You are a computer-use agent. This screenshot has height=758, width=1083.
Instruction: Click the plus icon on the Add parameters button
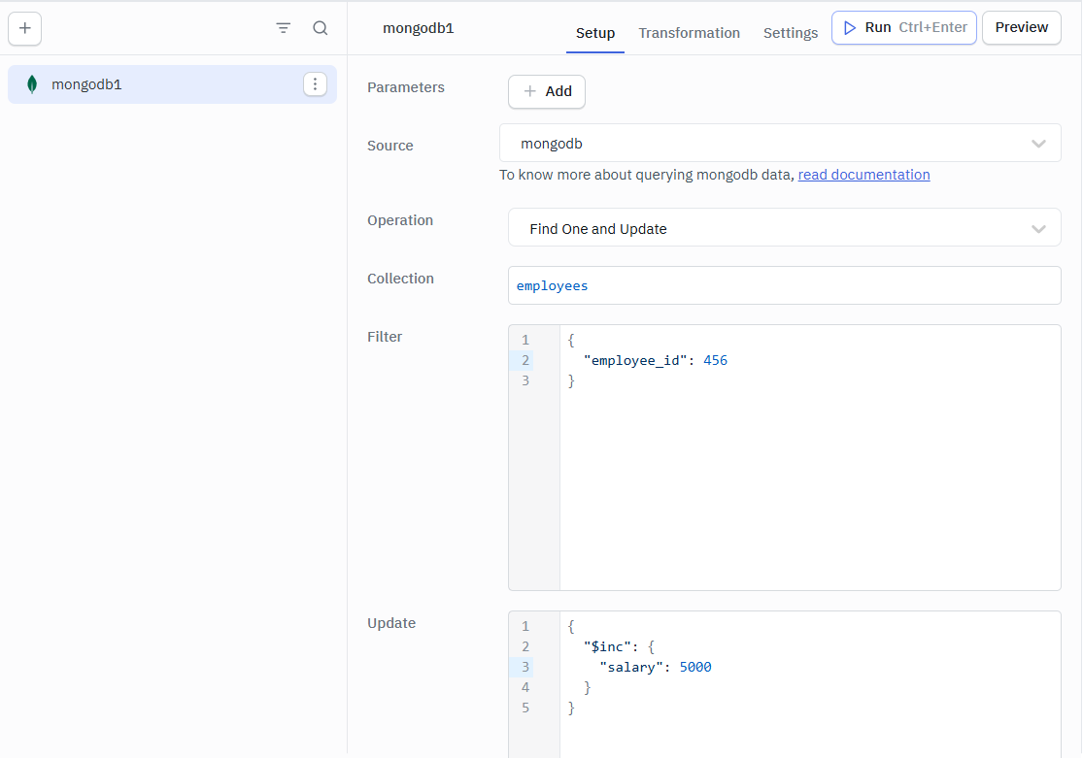point(529,91)
